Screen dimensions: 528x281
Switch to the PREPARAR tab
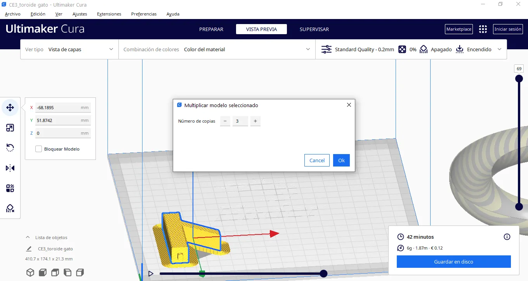[x=211, y=29]
